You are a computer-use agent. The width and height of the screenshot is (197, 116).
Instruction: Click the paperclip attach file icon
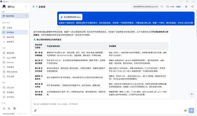(x=35, y=110)
